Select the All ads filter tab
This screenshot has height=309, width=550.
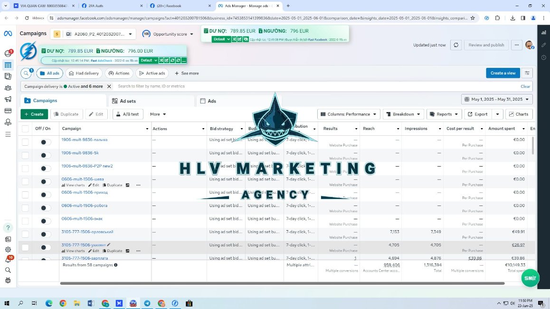pos(49,73)
